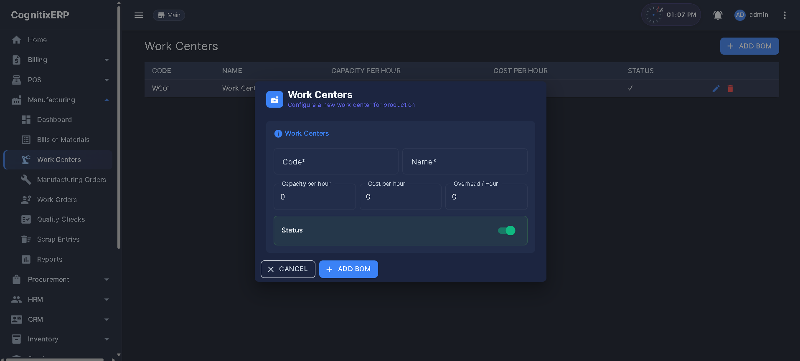Viewport: 800px width, 361px height.
Task: Click the WC01 status checkmark
Action: click(x=630, y=88)
